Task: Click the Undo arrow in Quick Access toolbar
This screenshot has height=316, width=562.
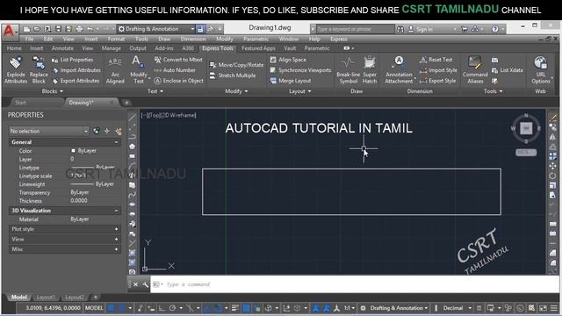Action: tap(90, 29)
